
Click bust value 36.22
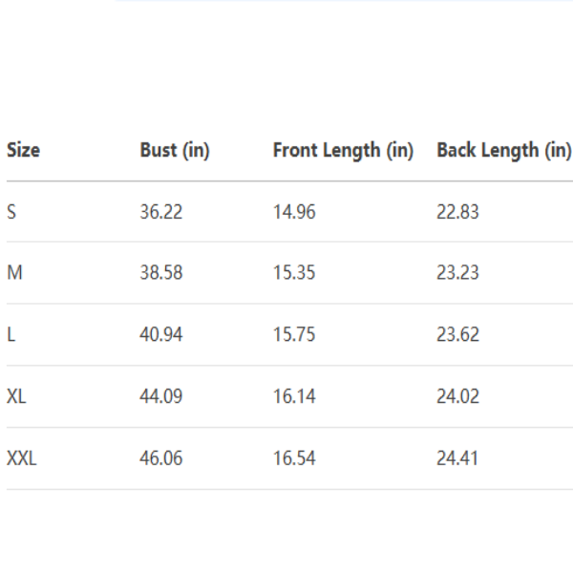[160, 212]
